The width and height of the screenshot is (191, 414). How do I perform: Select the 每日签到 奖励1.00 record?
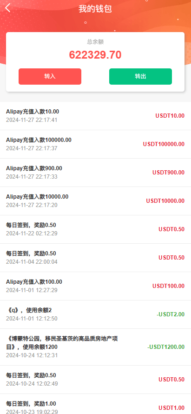[96, 404]
